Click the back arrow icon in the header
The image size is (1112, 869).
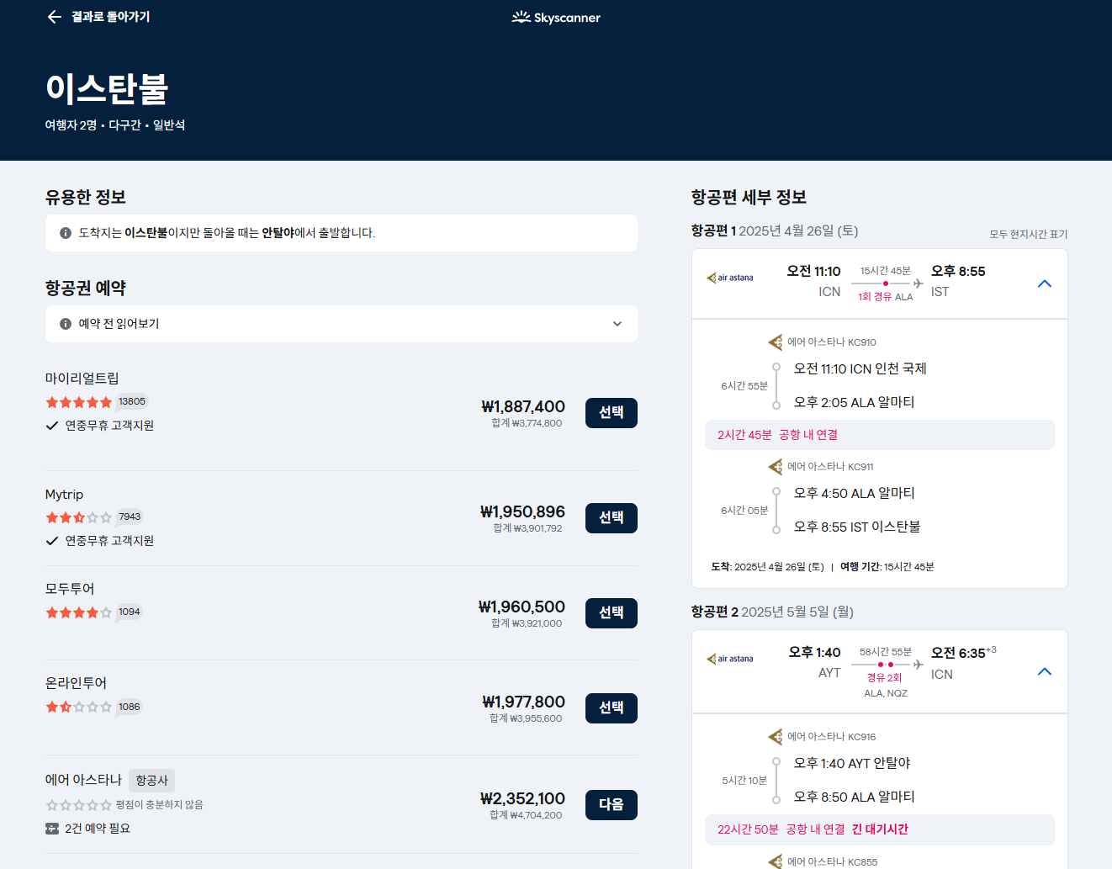[x=55, y=17]
